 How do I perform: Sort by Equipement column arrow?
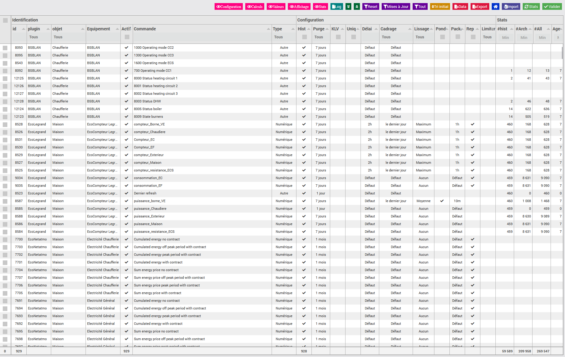coord(117,29)
